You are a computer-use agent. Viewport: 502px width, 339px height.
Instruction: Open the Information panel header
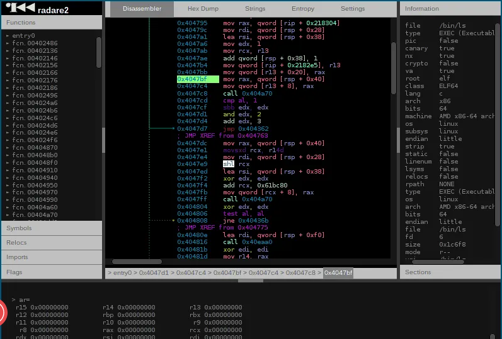click(450, 9)
